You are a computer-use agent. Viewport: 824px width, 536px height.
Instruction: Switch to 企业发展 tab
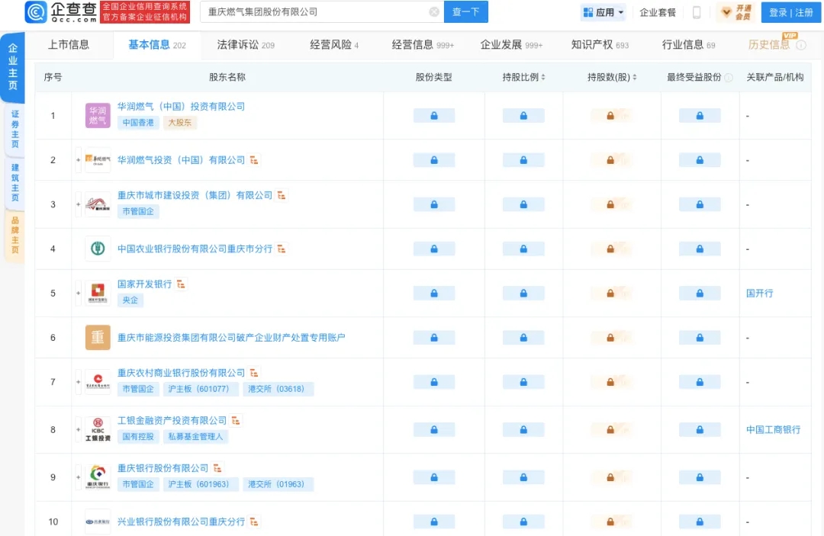[510, 45]
